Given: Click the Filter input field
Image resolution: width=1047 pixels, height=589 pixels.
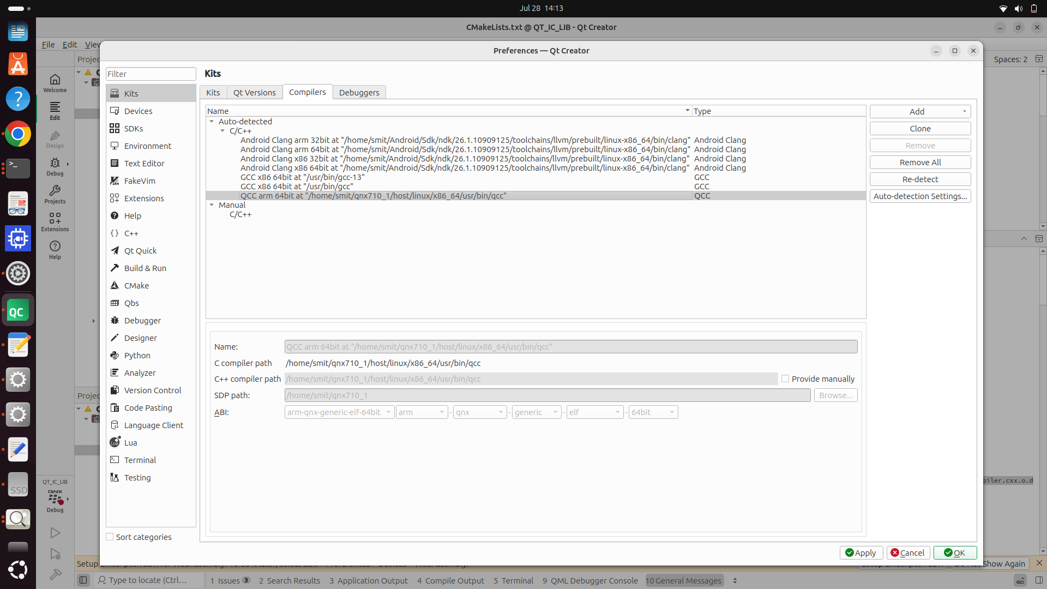Looking at the screenshot, I should point(151,74).
